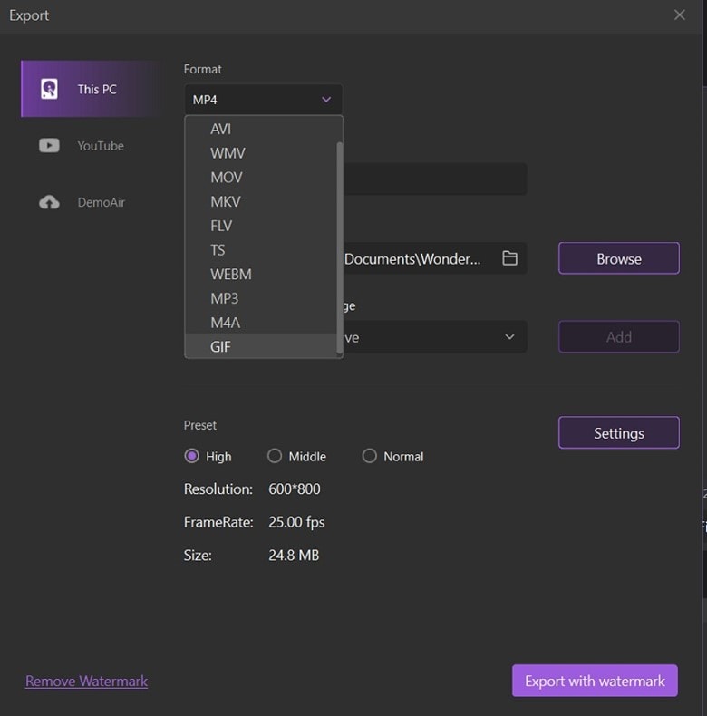Close the Export dialog
707x716 pixels.
(680, 15)
